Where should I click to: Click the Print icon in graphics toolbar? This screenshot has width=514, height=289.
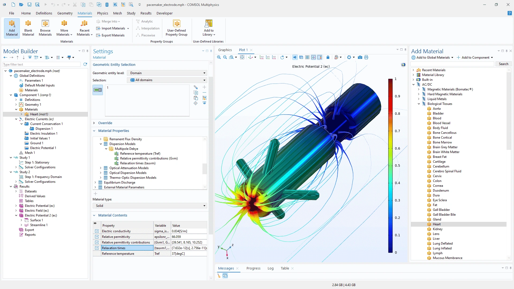coord(366,57)
